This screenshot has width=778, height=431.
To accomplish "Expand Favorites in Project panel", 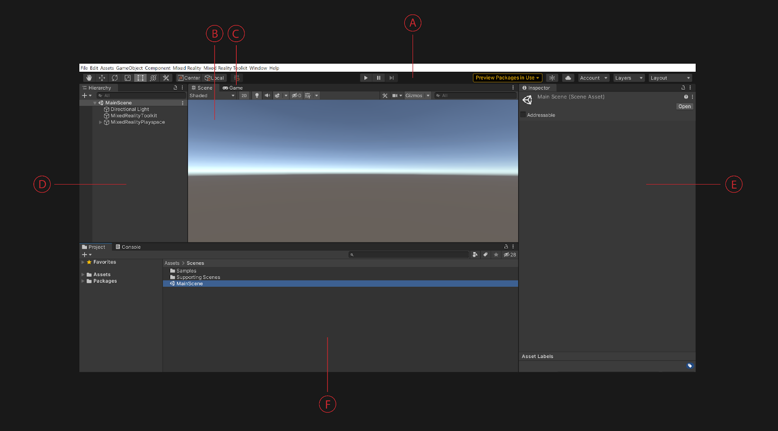I will 83,262.
